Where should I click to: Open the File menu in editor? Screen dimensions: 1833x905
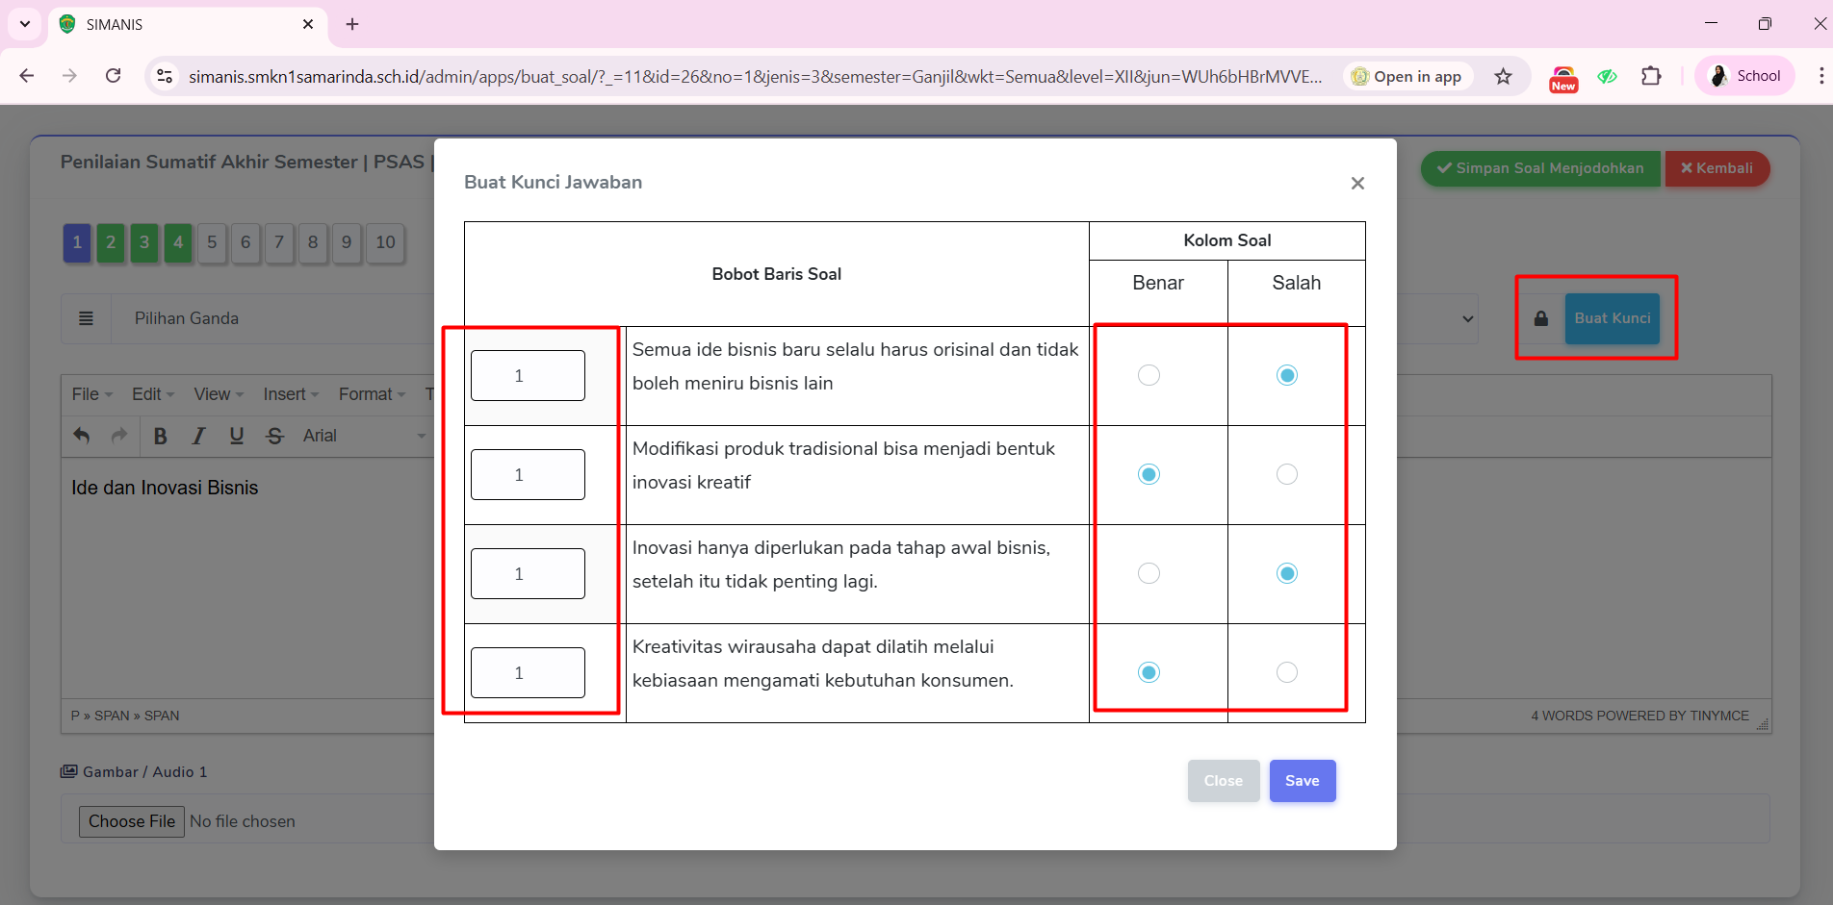coord(91,394)
